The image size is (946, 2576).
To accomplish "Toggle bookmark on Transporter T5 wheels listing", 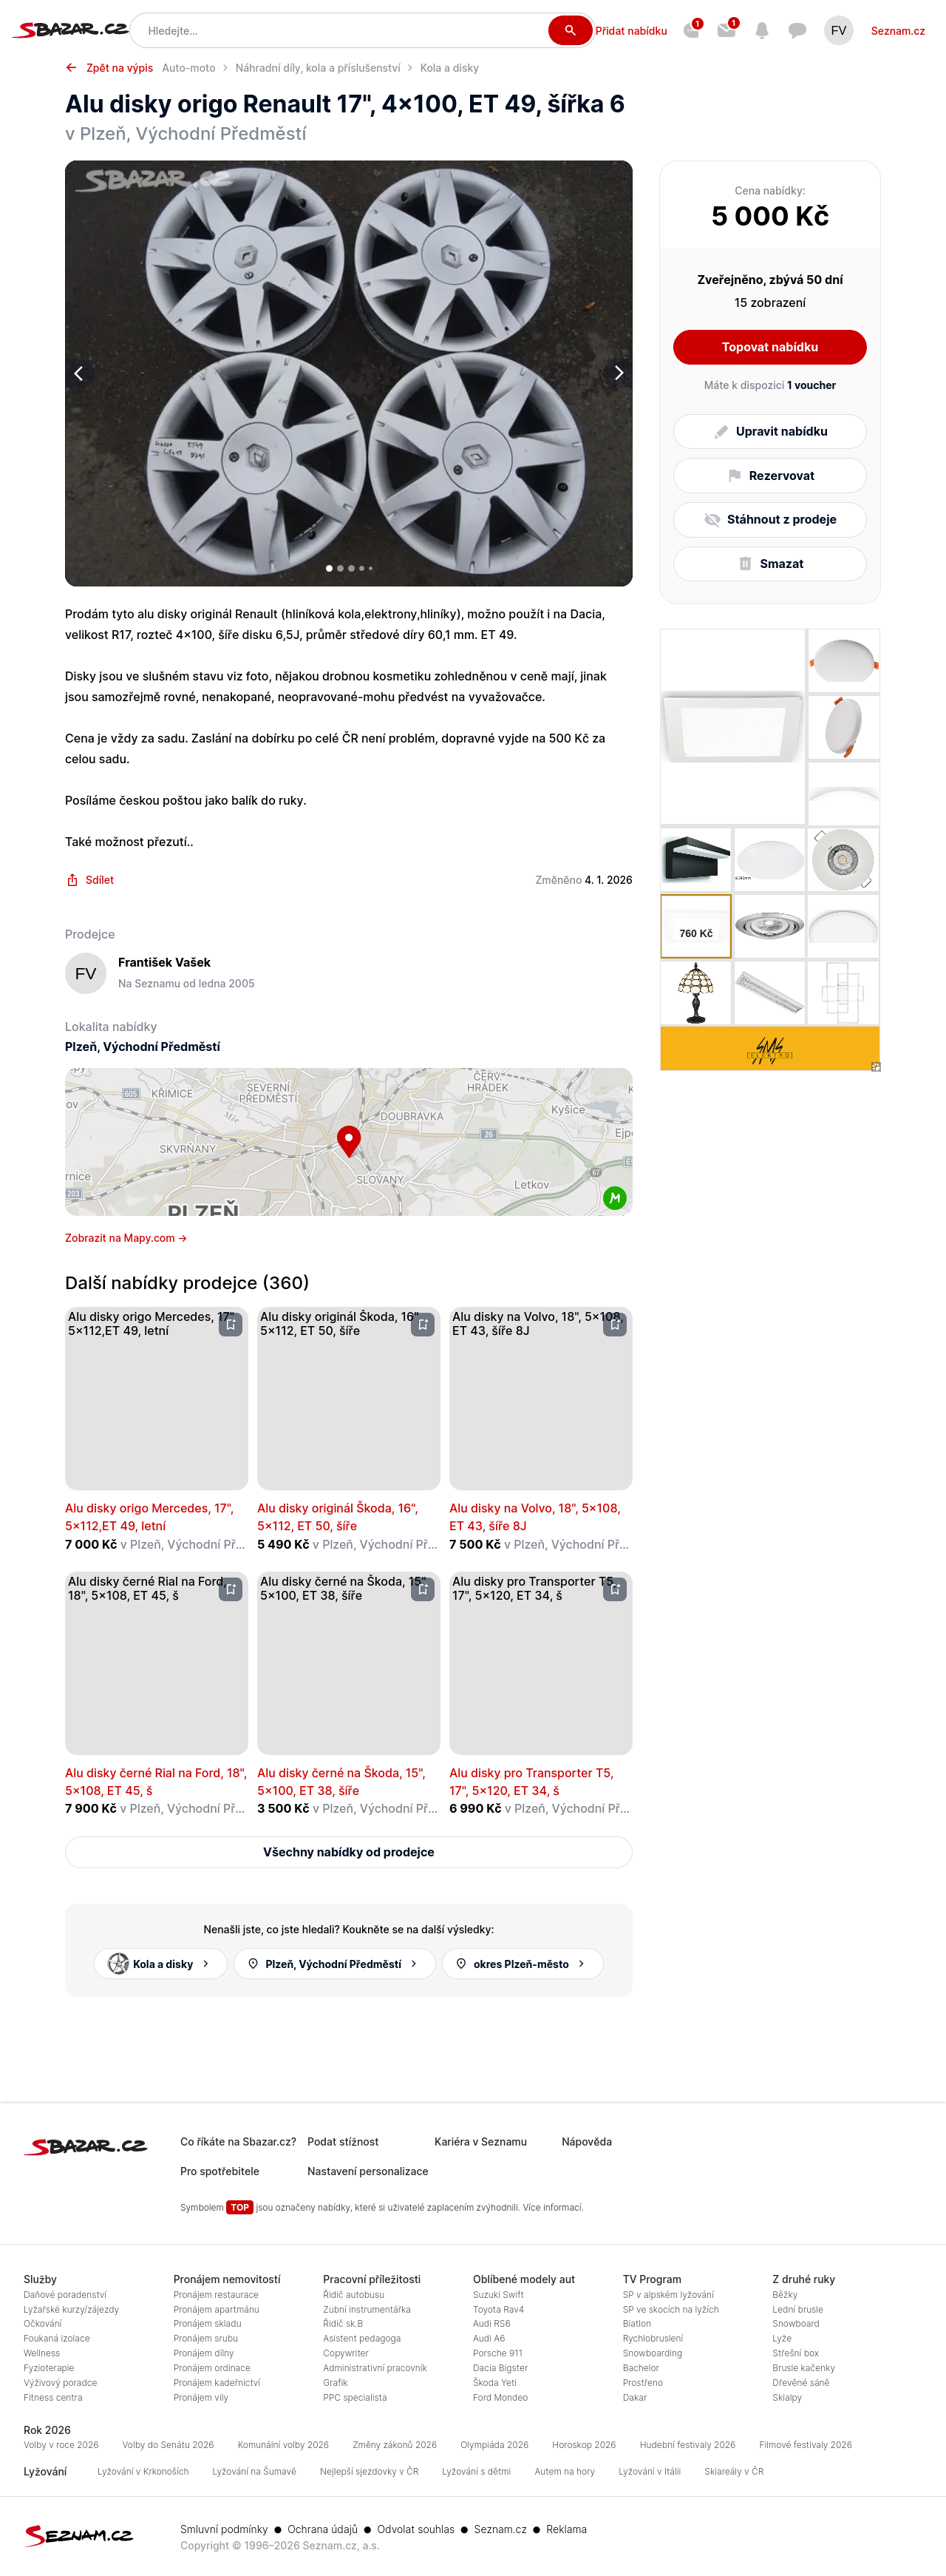I will pyautogui.click(x=614, y=1589).
